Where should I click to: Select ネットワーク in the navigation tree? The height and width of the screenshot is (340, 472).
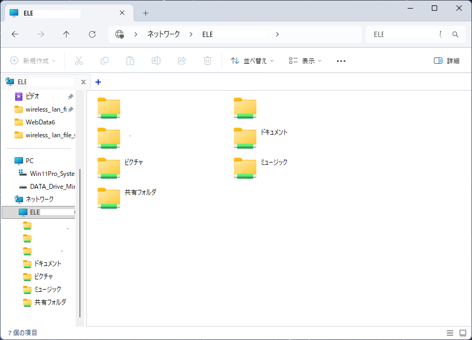click(x=39, y=199)
